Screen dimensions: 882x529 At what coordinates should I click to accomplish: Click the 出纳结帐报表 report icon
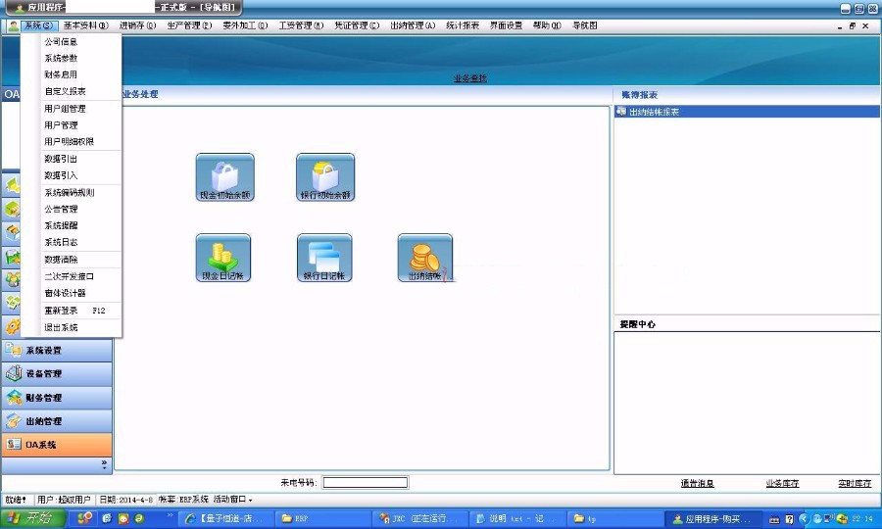pos(621,112)
